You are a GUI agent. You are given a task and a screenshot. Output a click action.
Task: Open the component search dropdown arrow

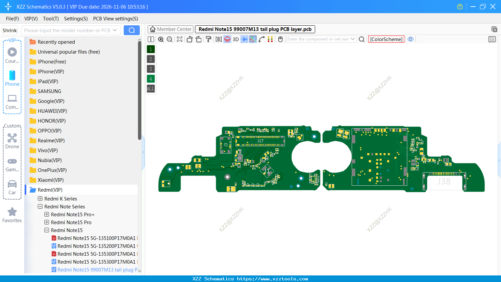[x=352, y=39]
